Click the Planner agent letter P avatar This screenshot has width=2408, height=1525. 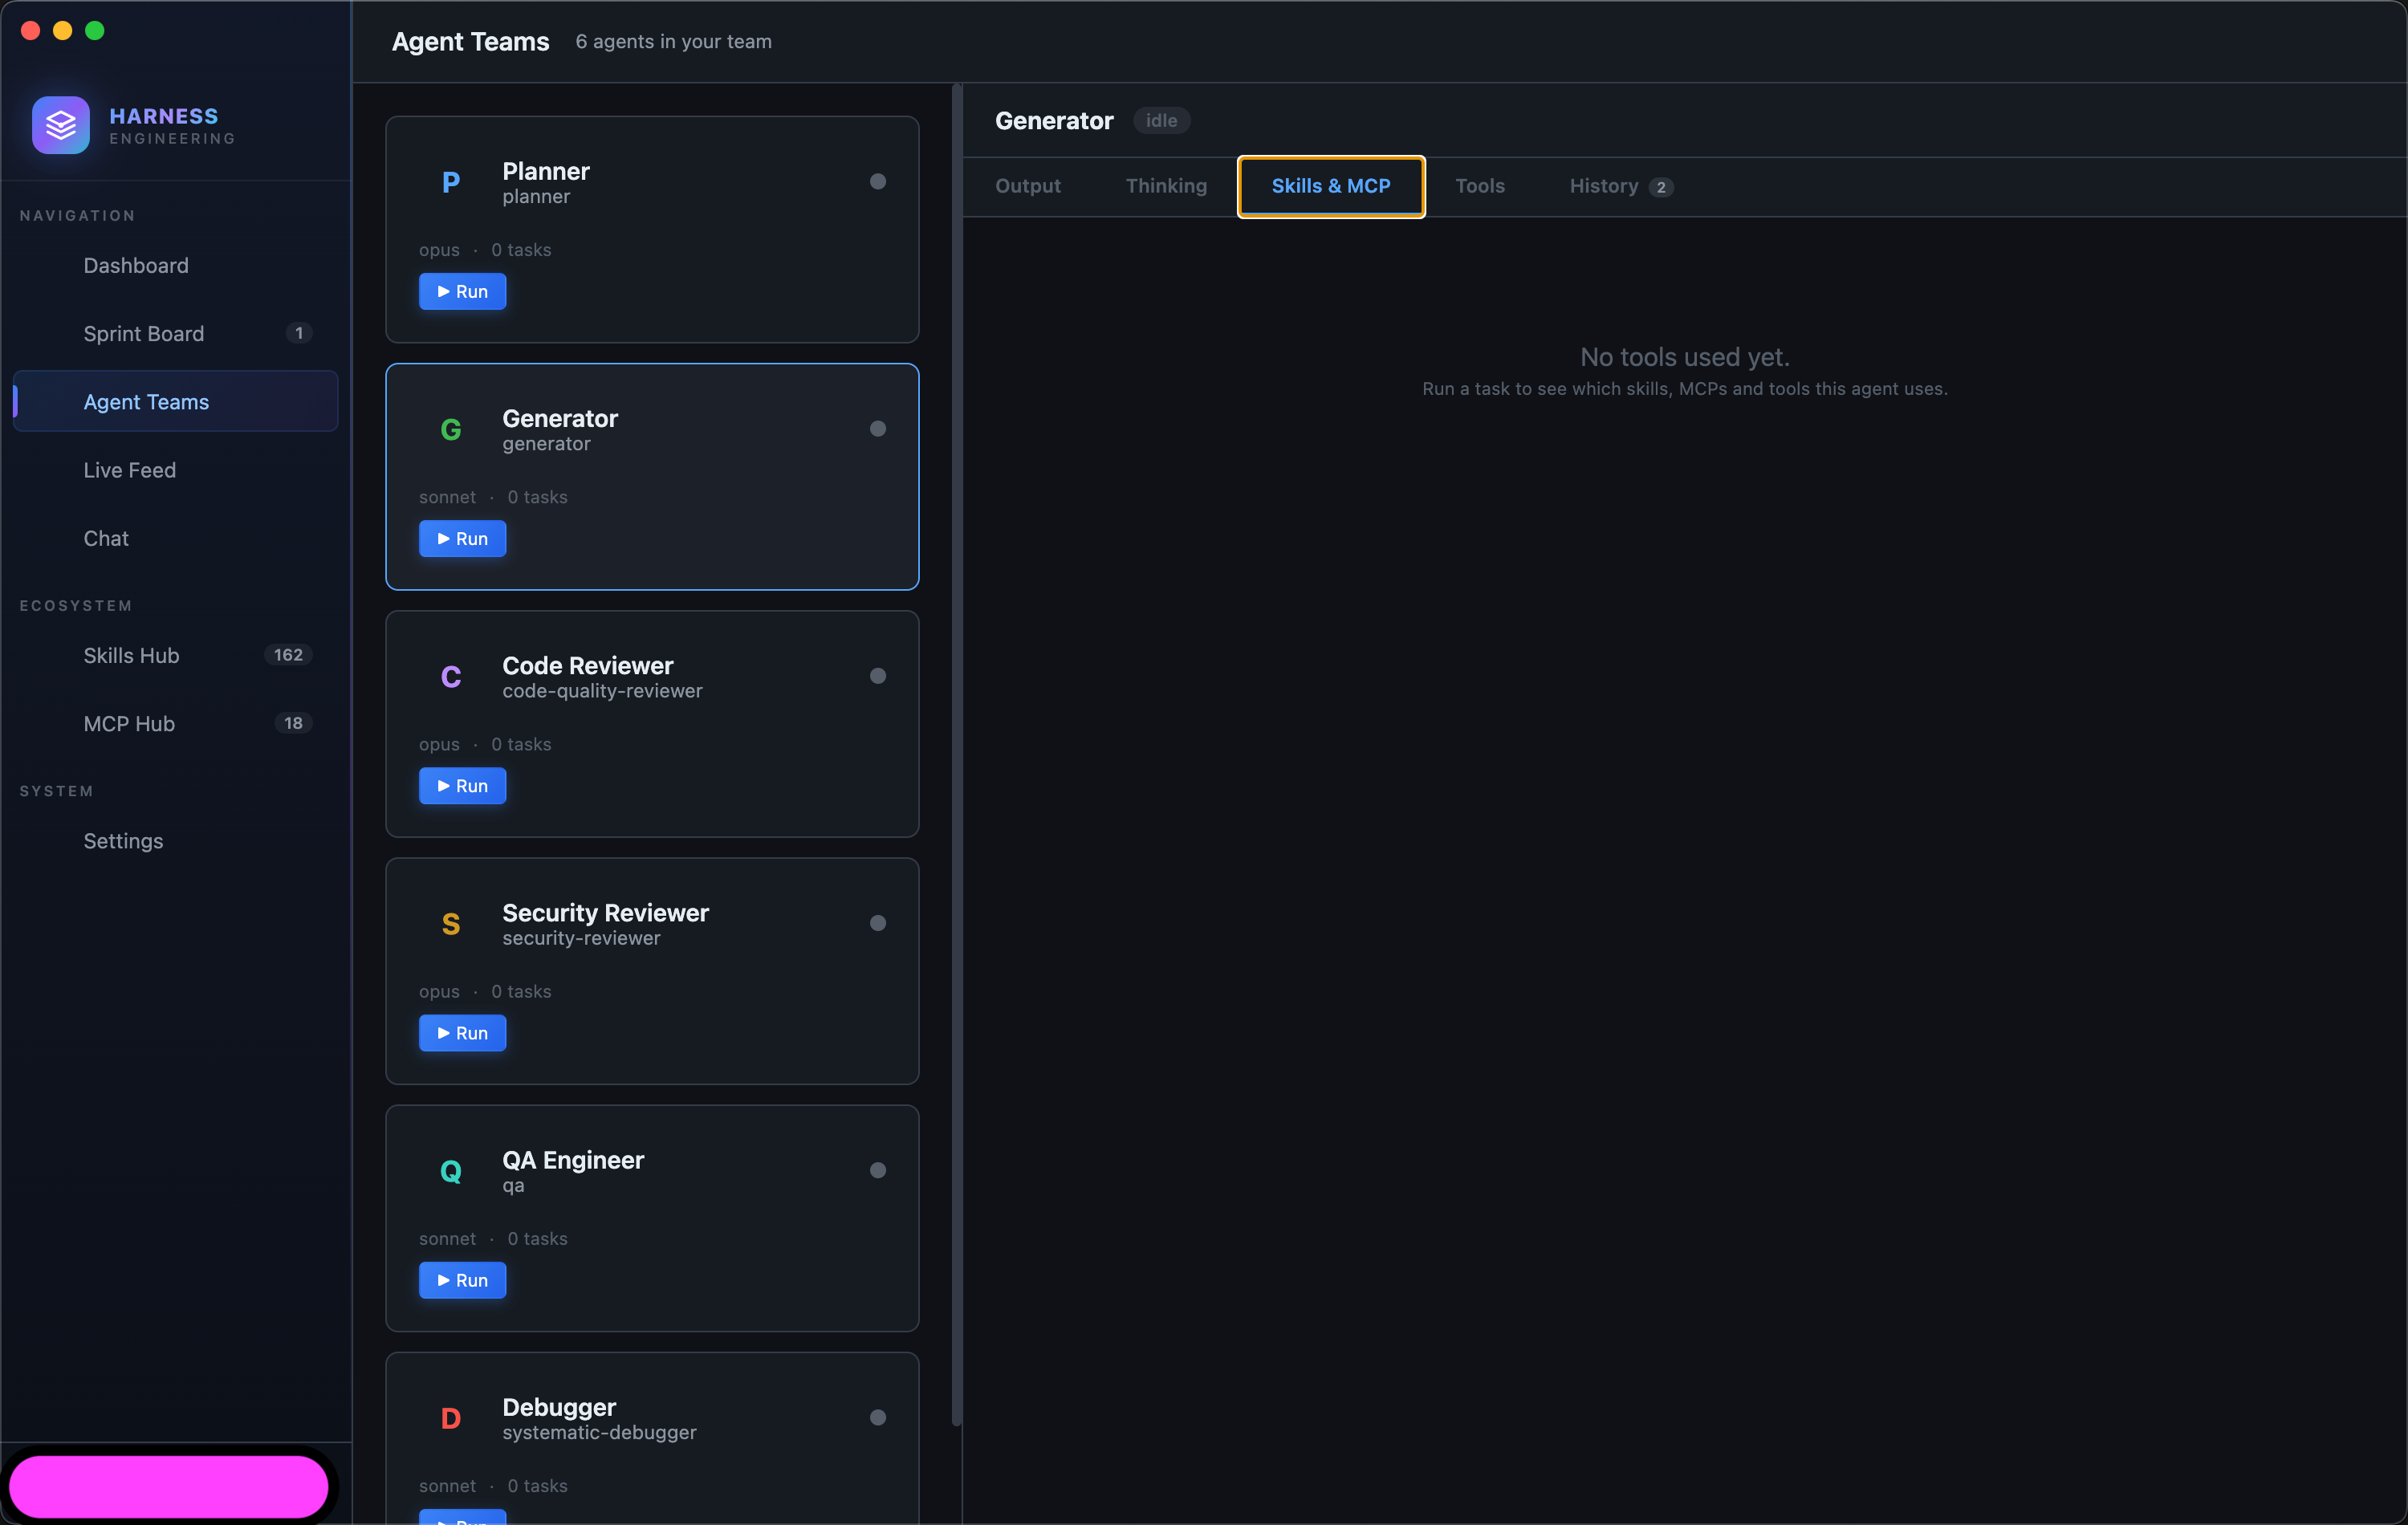click(x=451, y=182)
